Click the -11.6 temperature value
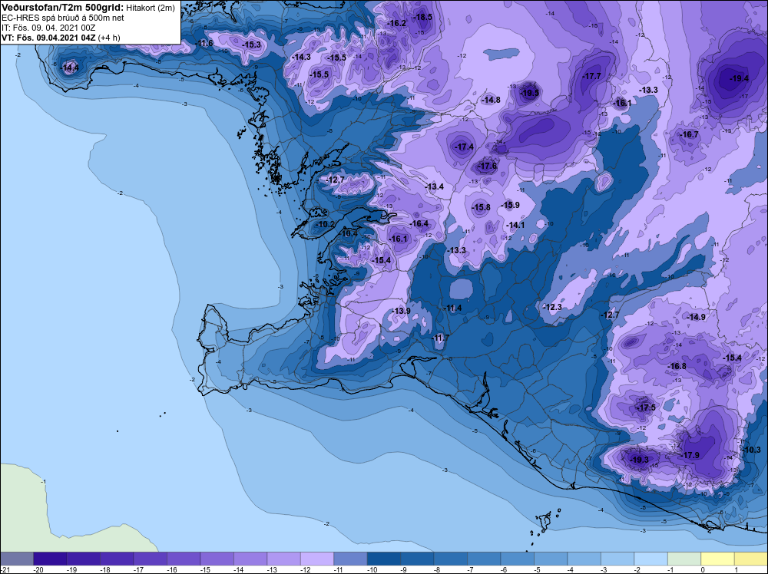Image resolution: width=768 pixels, height=574 pixels. click(x=204, y=43)
